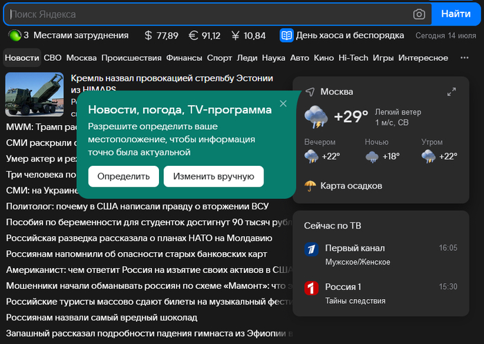
Task: Open the Hi-Tech tab
Action: pyautogui.click(x=353, y=57)
